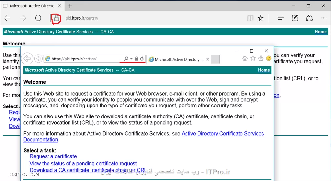This screenshot has height=181, width=331.
Task: Click the lock security report icon in IE
Action: (137, 59)
